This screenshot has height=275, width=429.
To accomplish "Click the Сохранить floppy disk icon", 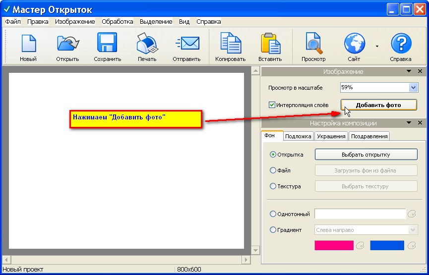I will (x=107, y=43).
